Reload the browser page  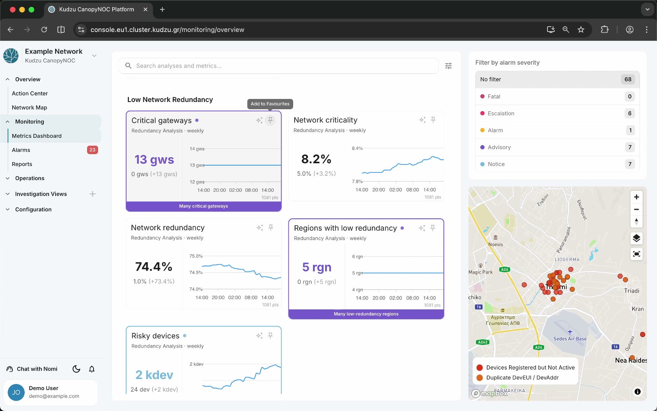tap(44, 30)
